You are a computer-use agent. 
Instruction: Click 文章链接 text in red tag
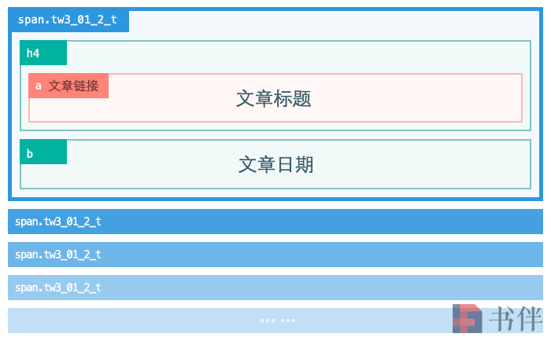click(73, 86)
